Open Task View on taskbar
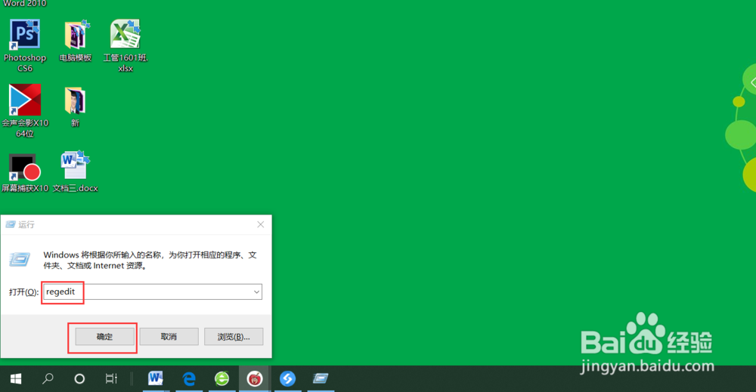756x392 pixels. coord(111,379)
